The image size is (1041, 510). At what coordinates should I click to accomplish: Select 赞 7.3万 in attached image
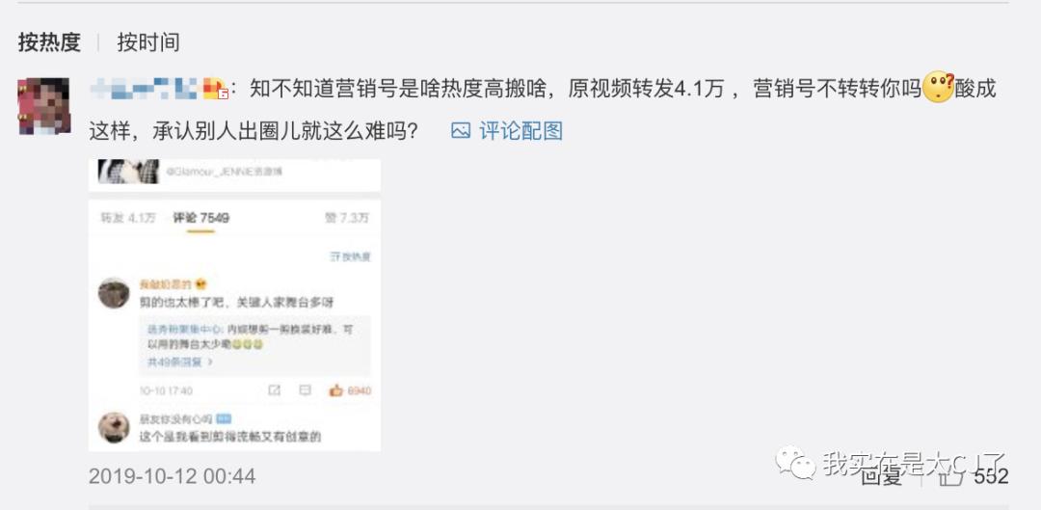[x=347, y=218]
